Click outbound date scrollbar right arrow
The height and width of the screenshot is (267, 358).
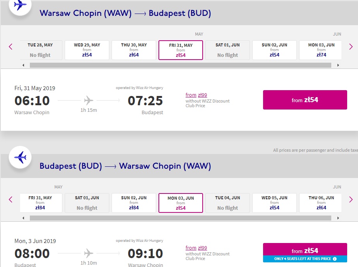coord(338,65)
